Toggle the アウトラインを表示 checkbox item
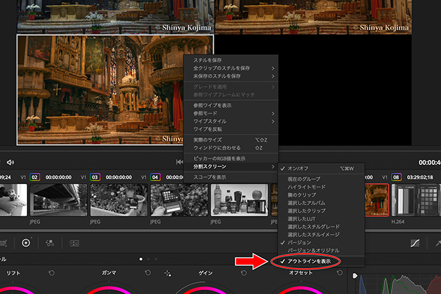441x294 pixels. 309,262
